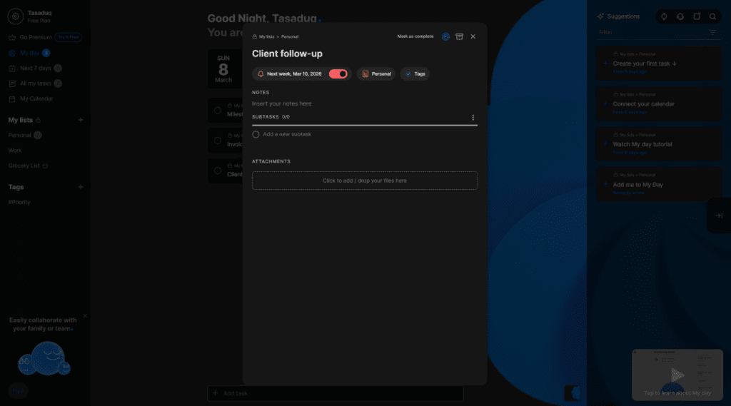The image size is (731, 406).
Task: Open the Work list in sidebar
Action: coord(15,151)
